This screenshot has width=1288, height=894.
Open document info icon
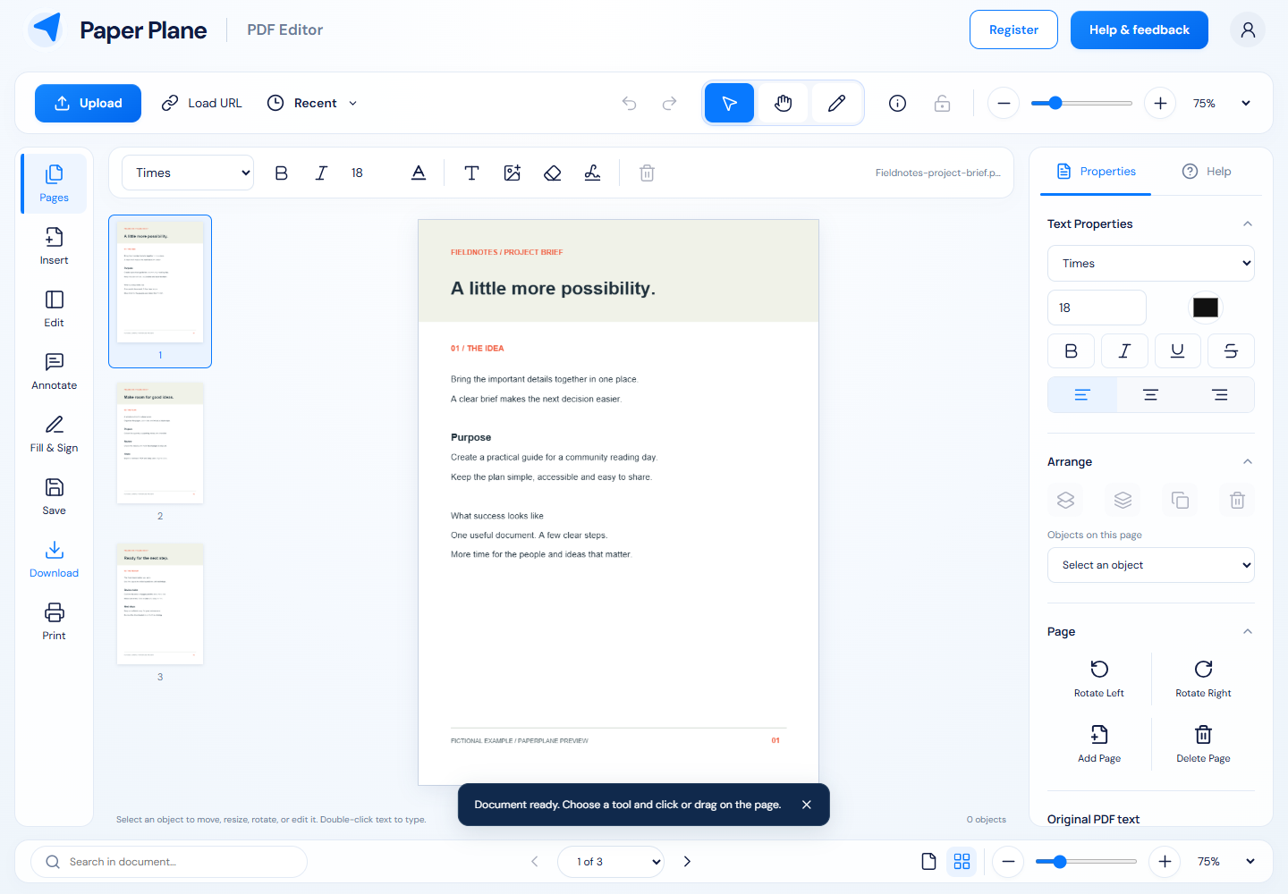pyautogui.click(x=897, y=103)
